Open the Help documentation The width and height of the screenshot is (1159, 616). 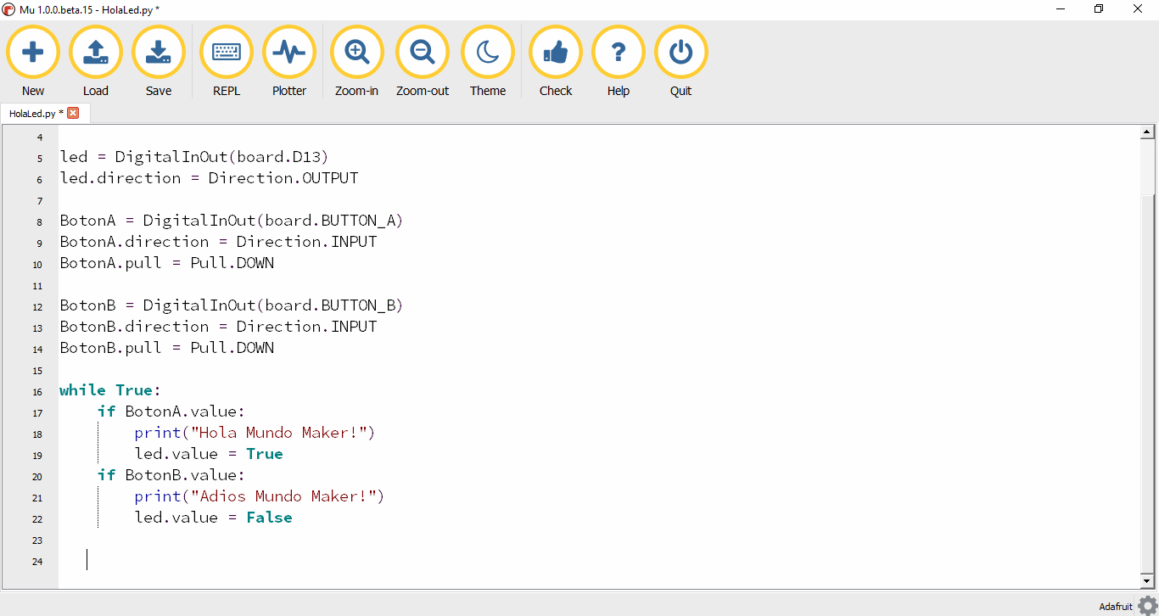[x=619, y=53]
